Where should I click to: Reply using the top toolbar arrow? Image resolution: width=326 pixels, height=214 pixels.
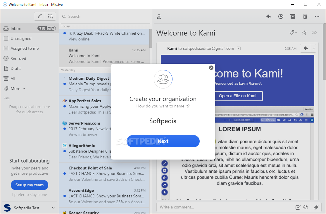tap(269, 17)
